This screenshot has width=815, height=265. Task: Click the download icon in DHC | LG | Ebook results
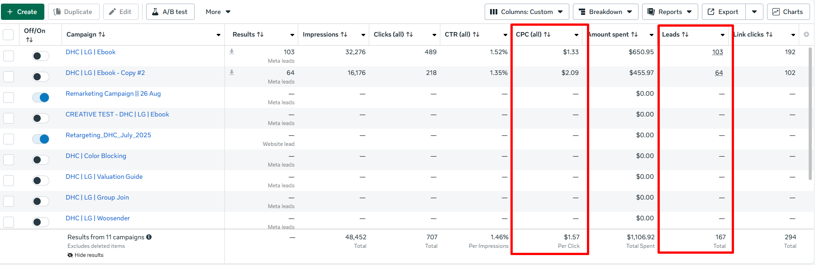coord(232,51)
